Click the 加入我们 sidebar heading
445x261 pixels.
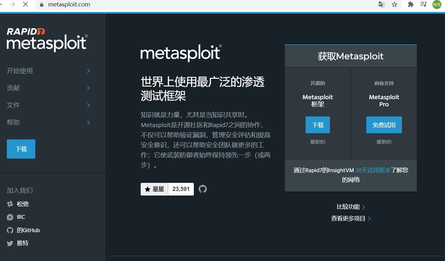[20, 190]
